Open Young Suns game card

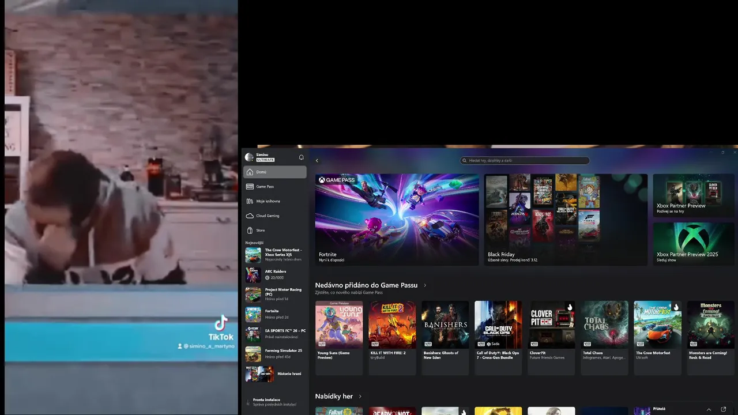coord(339,338)
